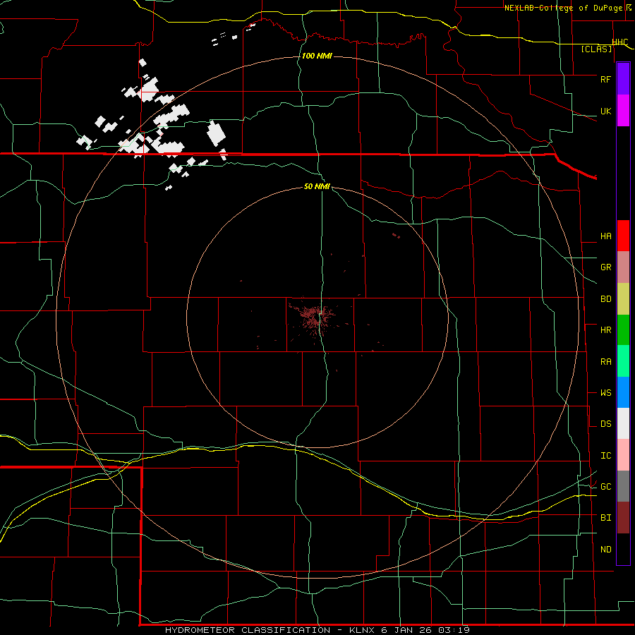Click the UK label beside the legend
Screen dimensions: 635x635
click(605, 111)
